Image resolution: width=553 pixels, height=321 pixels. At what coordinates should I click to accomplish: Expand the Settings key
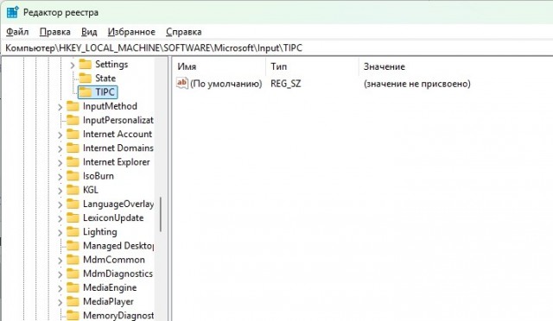pos(73,65)
